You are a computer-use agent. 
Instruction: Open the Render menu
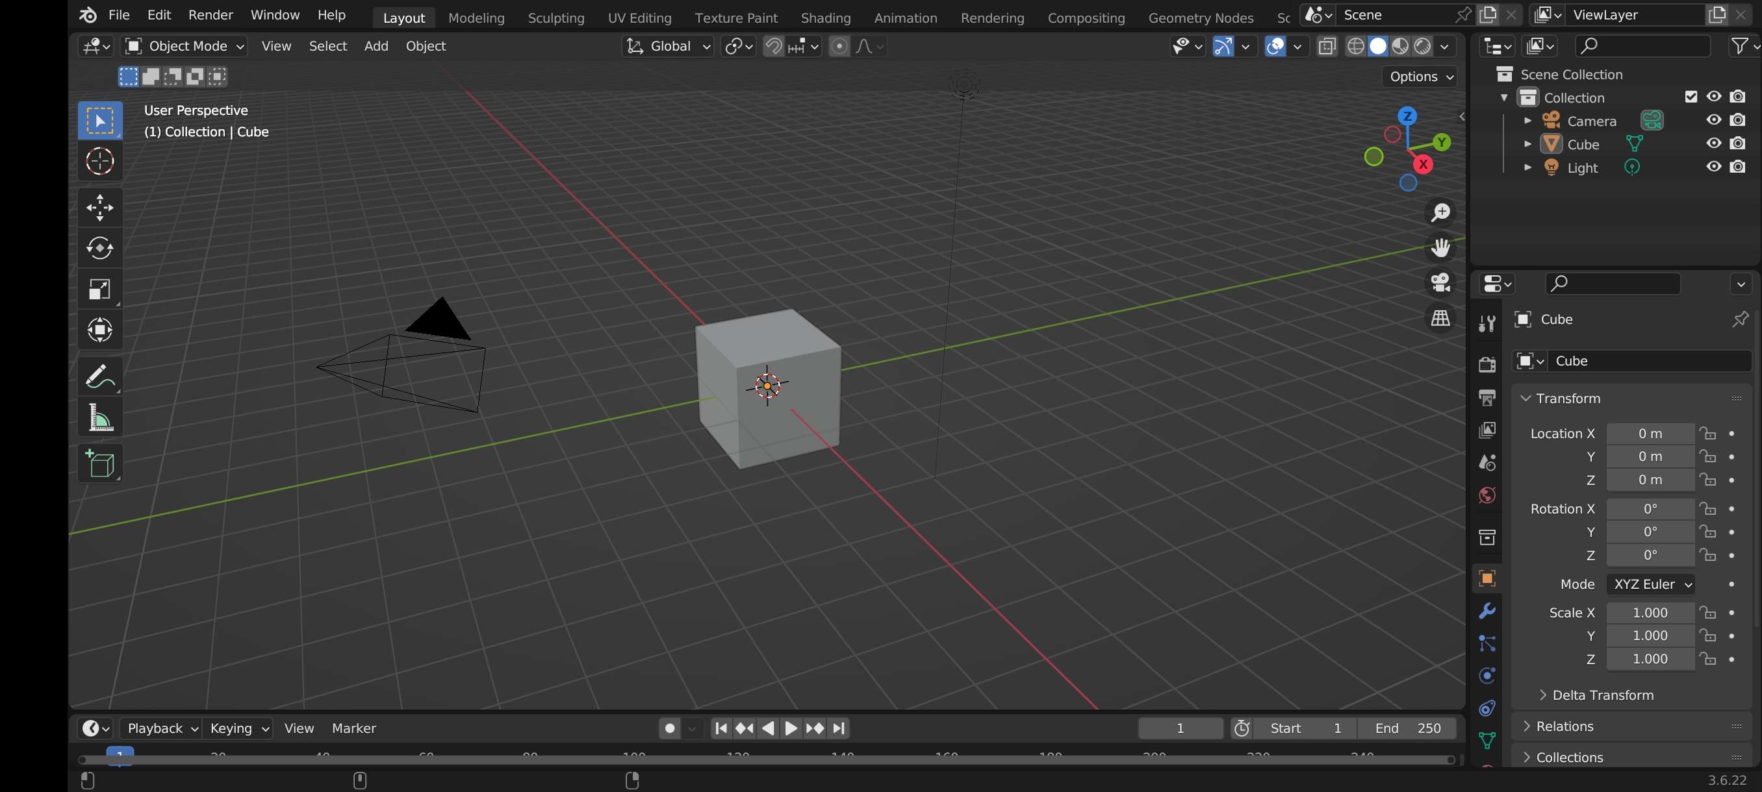[210, 15]
